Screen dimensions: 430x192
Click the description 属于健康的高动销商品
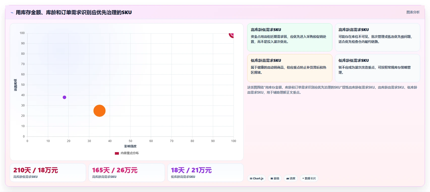(289, 70)
